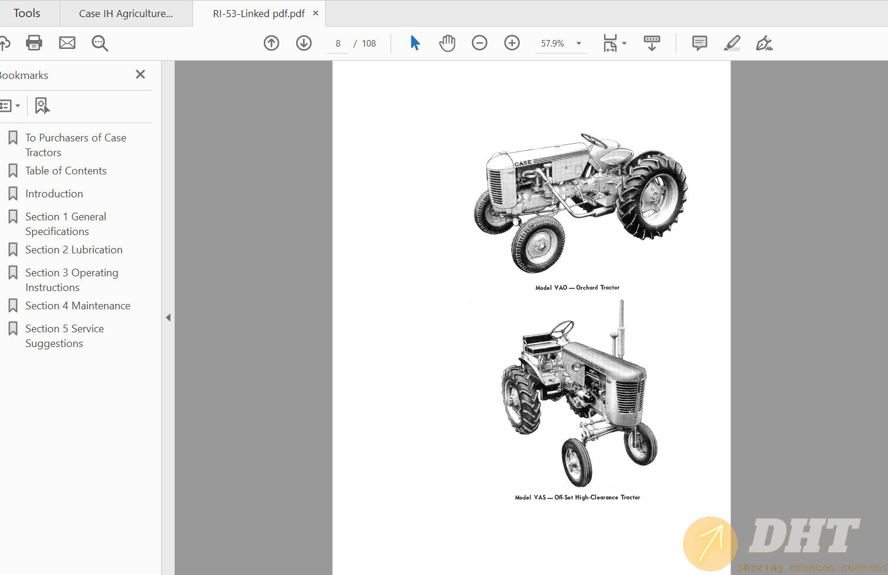Open Section 3 Operating Instructions bookmark
The height and width of the screenshot is (575, 888).
click(71, 280)
